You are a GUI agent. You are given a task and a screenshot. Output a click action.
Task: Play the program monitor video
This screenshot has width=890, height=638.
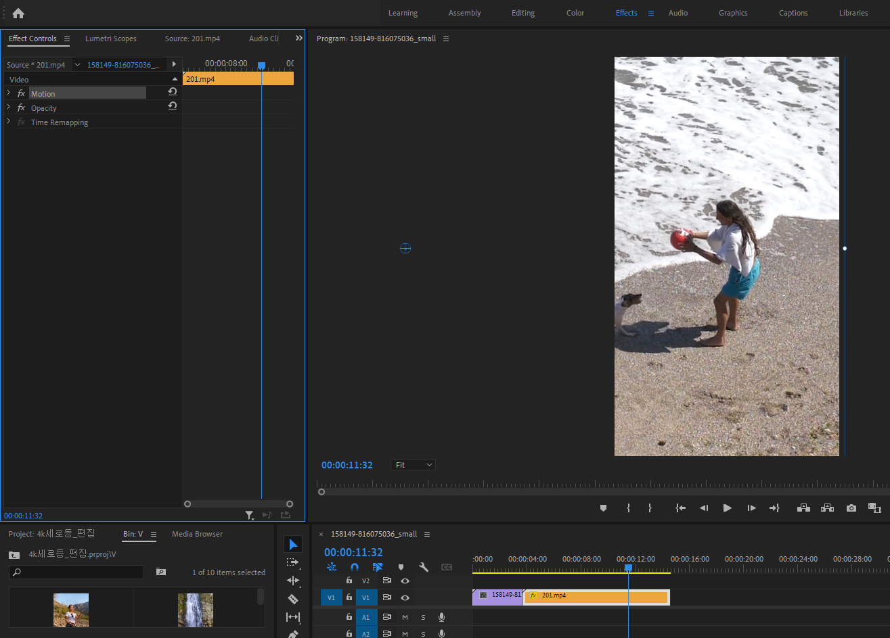click(727, 508)
